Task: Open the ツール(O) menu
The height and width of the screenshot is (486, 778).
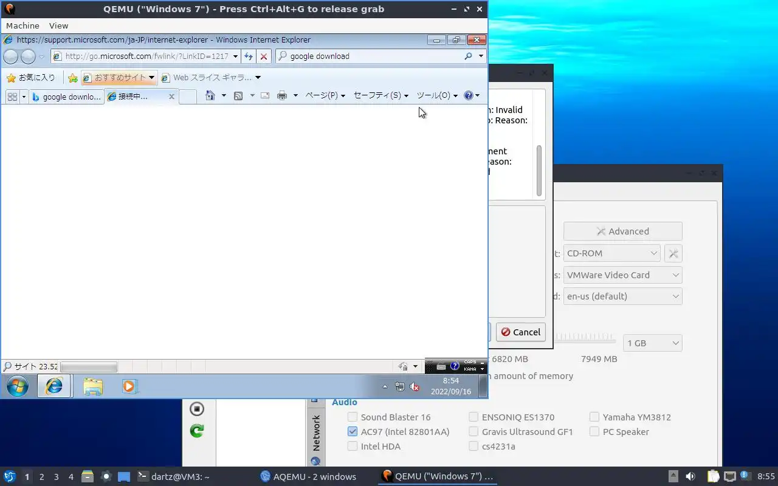Action: coord(437,95)
